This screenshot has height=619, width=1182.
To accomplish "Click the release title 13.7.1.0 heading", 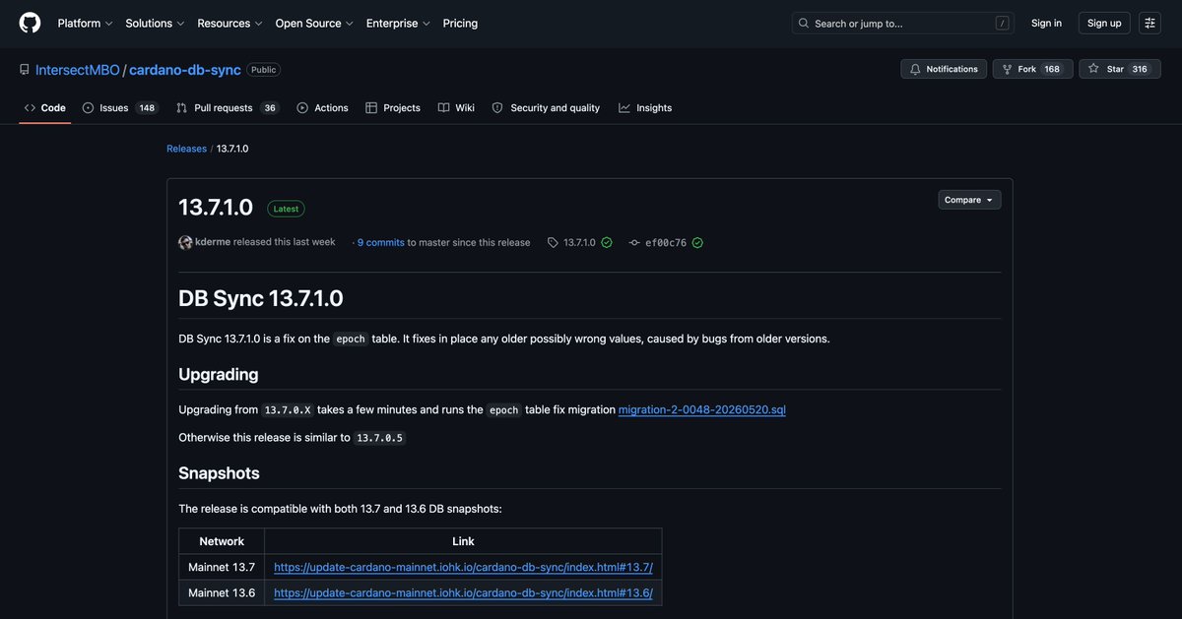I will point(216,208).
